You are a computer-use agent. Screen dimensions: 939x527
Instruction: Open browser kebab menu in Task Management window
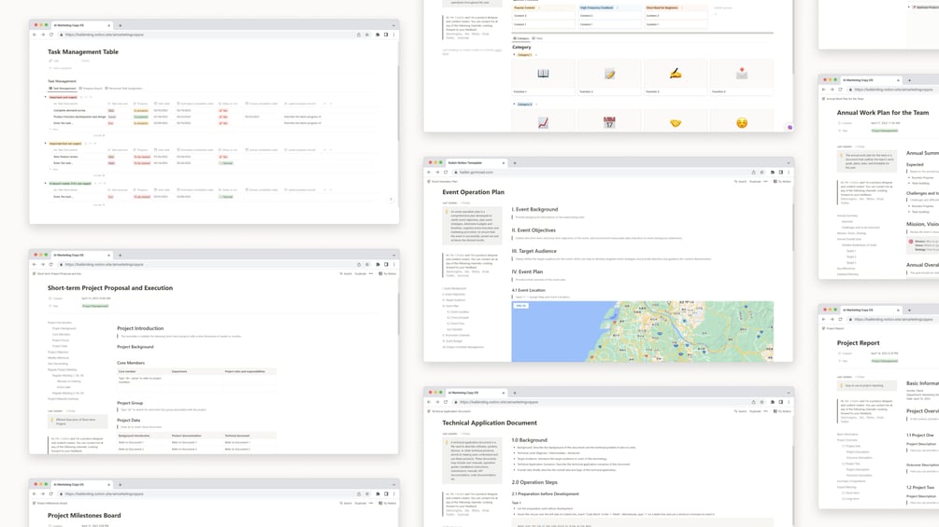(x=393, y=35)
